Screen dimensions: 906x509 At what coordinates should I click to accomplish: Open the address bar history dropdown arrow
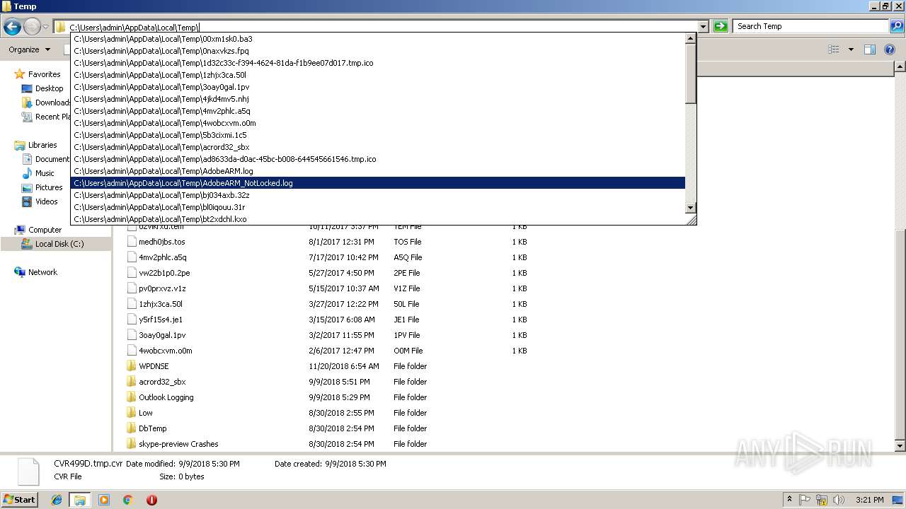tap(703, 27)
